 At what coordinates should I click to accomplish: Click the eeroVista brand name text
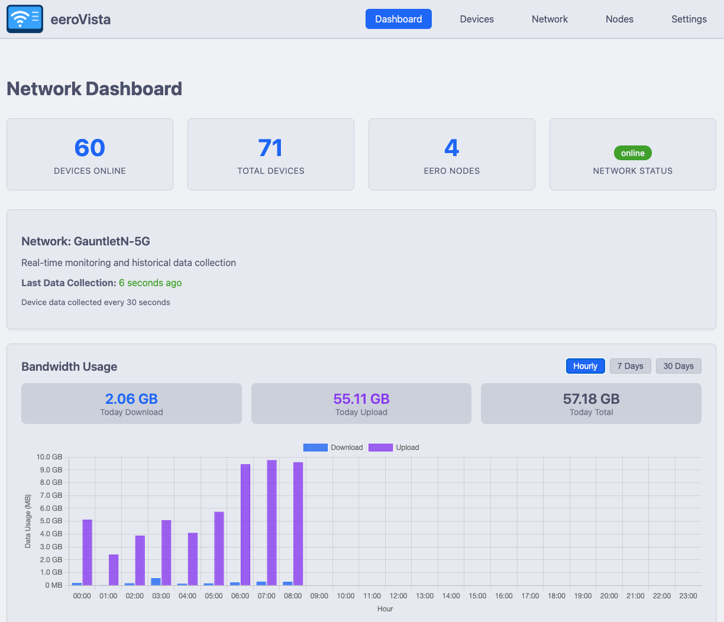coord(80,20)
